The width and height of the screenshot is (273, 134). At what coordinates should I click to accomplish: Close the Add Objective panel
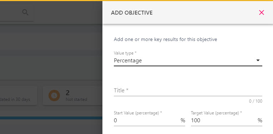click(x=262, y=12)
